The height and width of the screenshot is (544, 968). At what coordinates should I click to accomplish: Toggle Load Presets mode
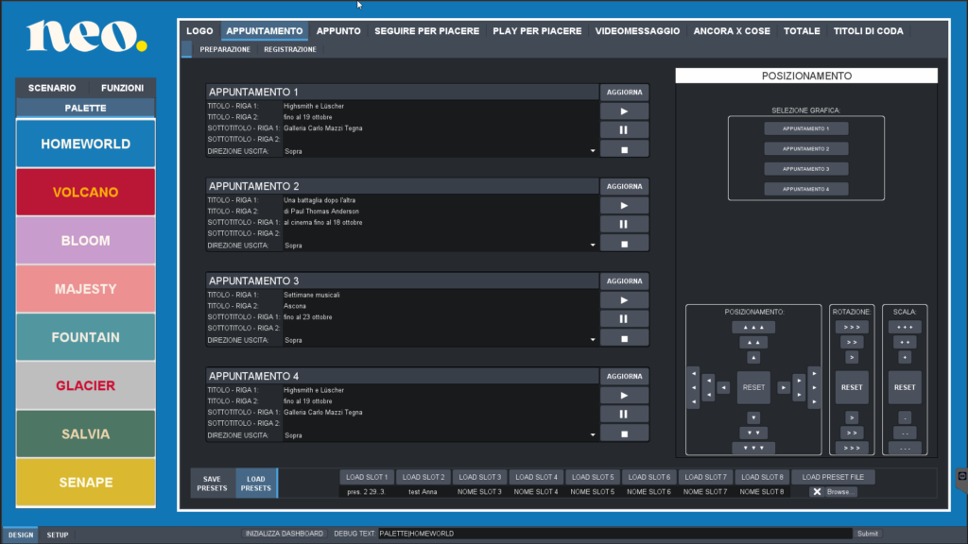[256, 484]
